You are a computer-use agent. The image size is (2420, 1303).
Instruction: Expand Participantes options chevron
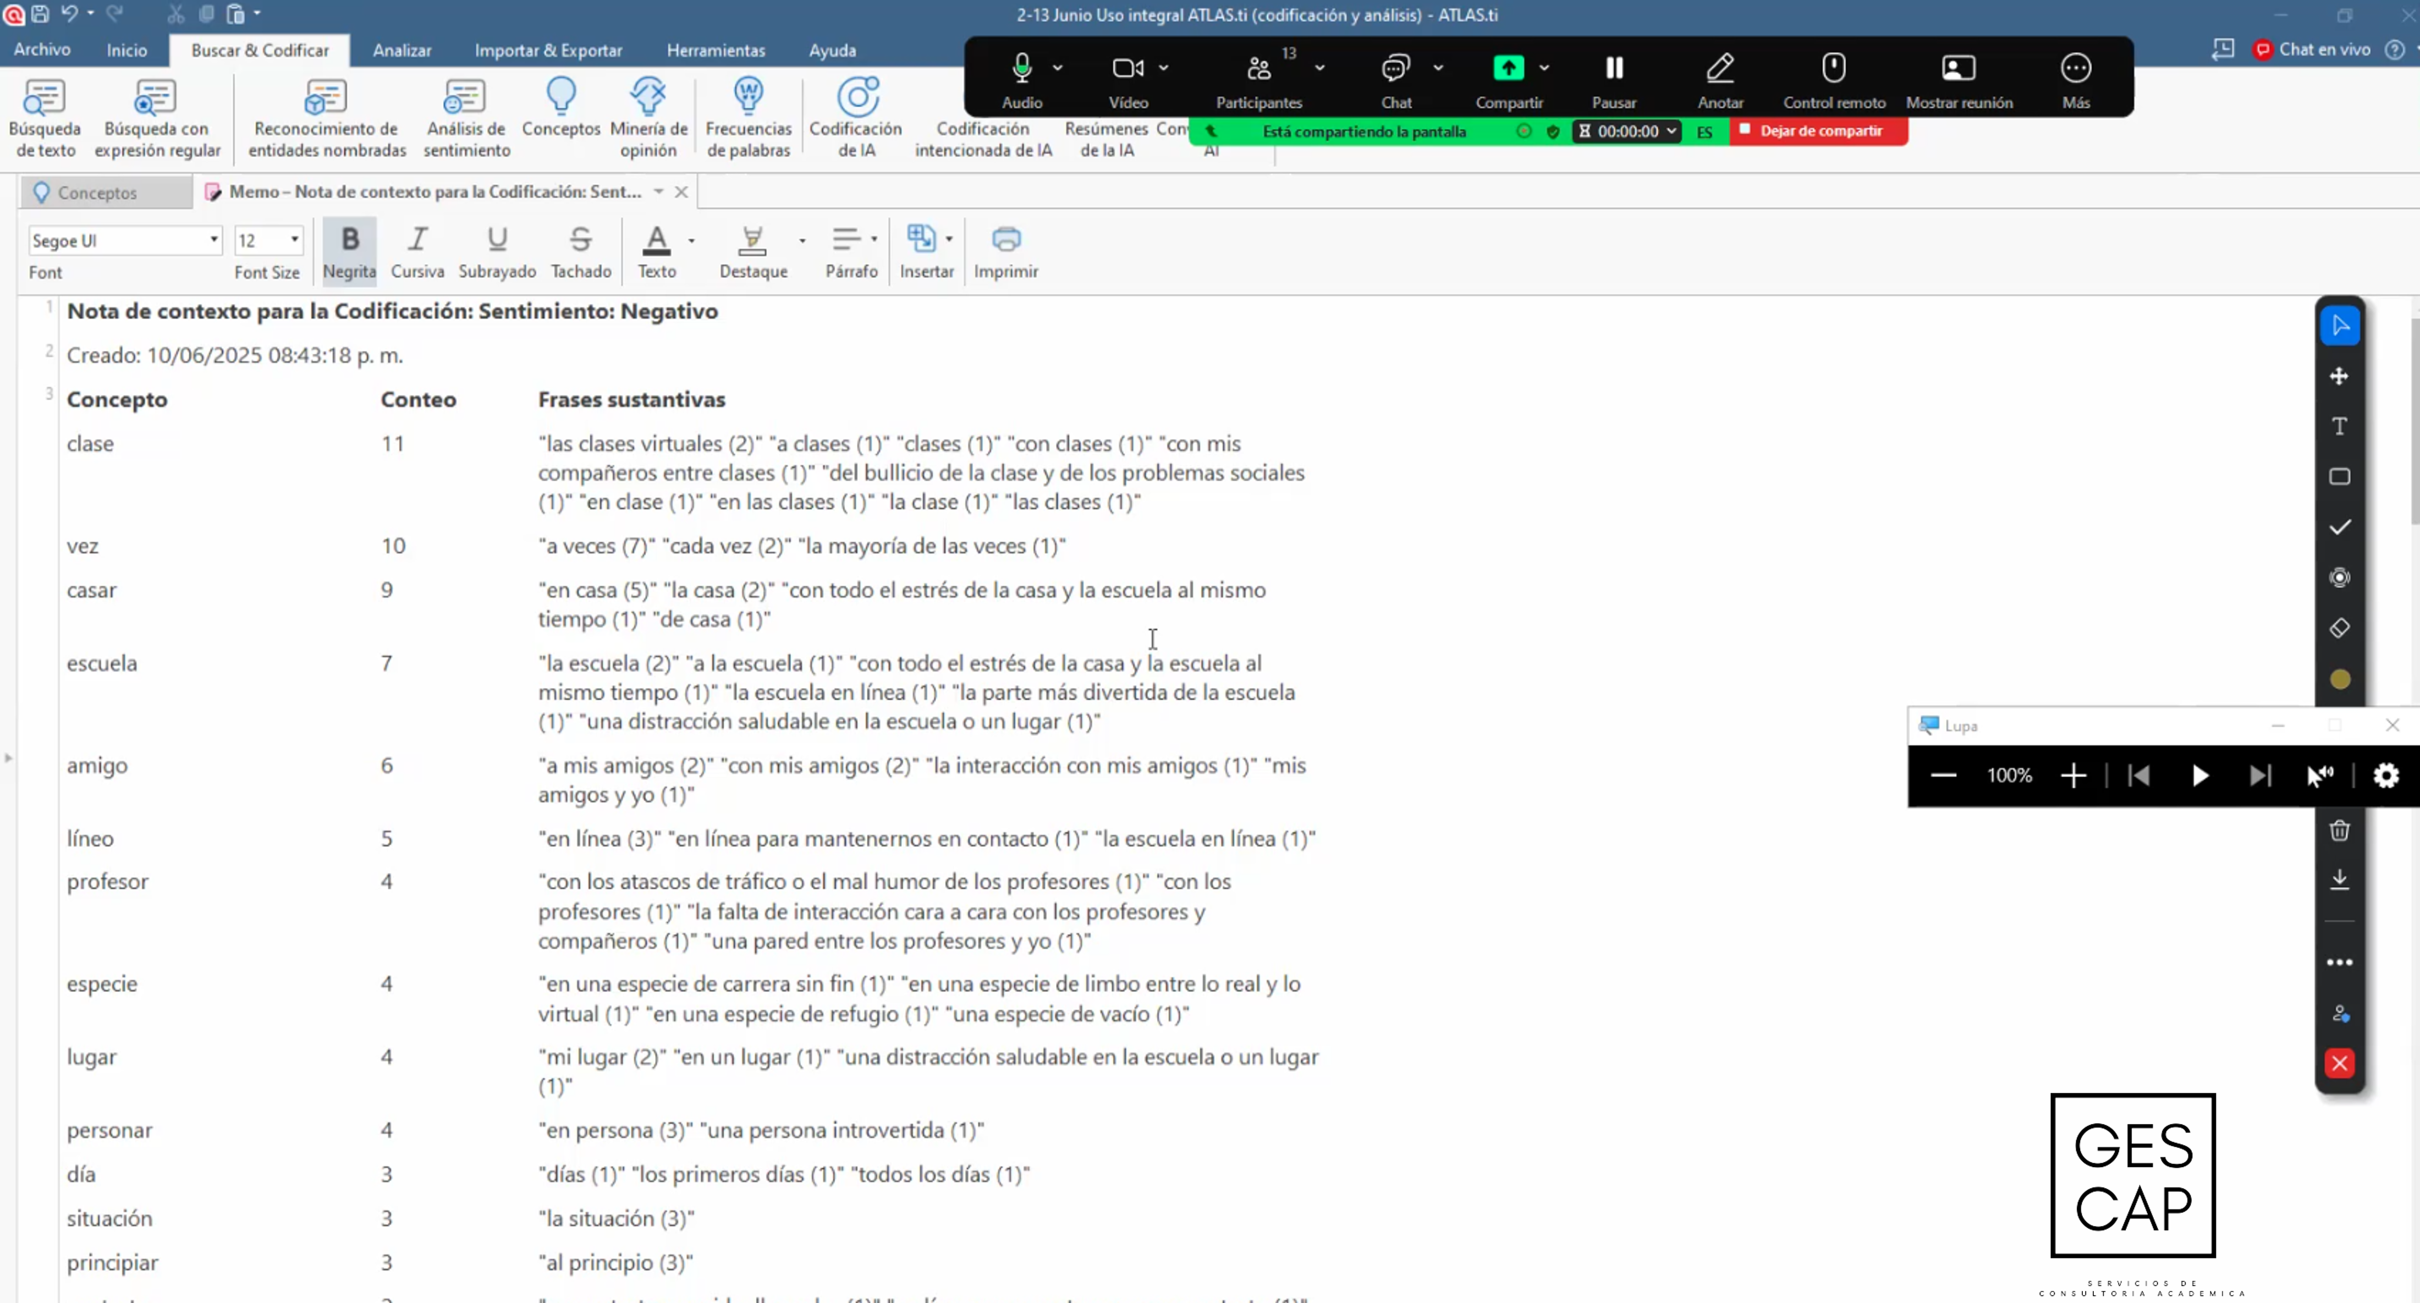click(1320, 68)
